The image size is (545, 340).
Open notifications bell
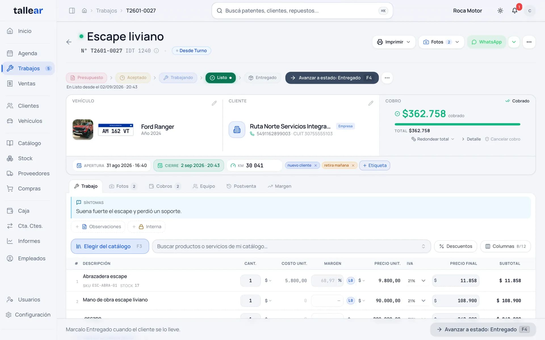point(515,10)
